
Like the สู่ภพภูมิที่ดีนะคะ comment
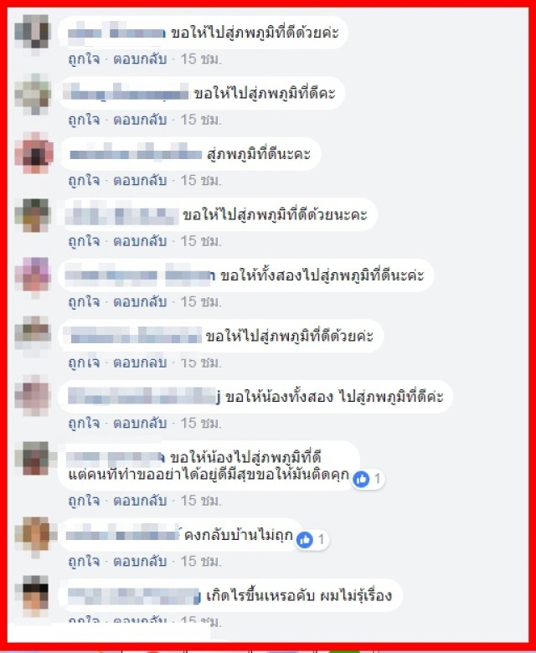(x=84, y=180)
